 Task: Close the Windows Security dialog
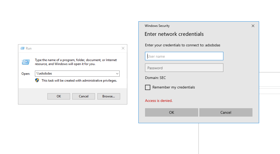pyautogui.click(x=253, y=26)
